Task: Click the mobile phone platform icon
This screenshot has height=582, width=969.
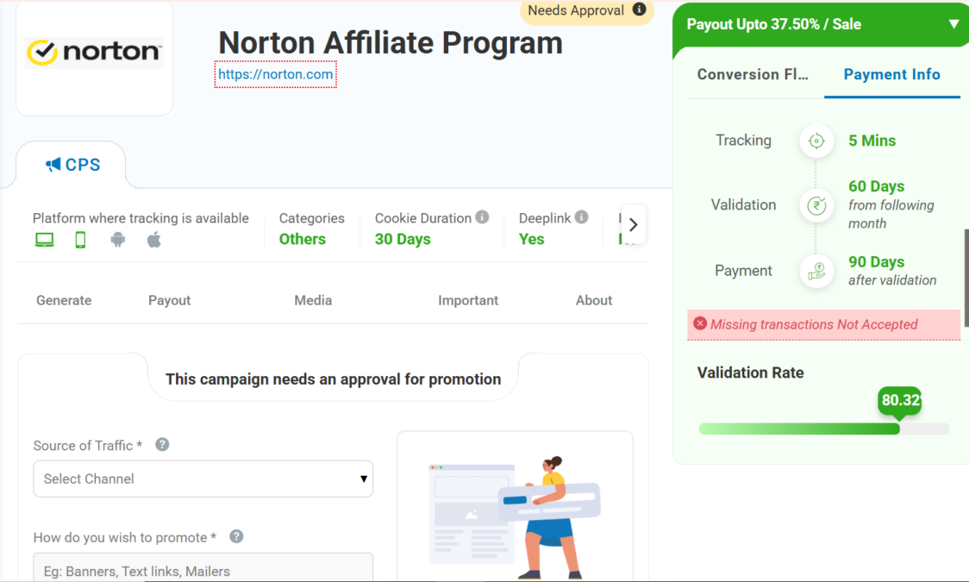Action: coord(80,240)
